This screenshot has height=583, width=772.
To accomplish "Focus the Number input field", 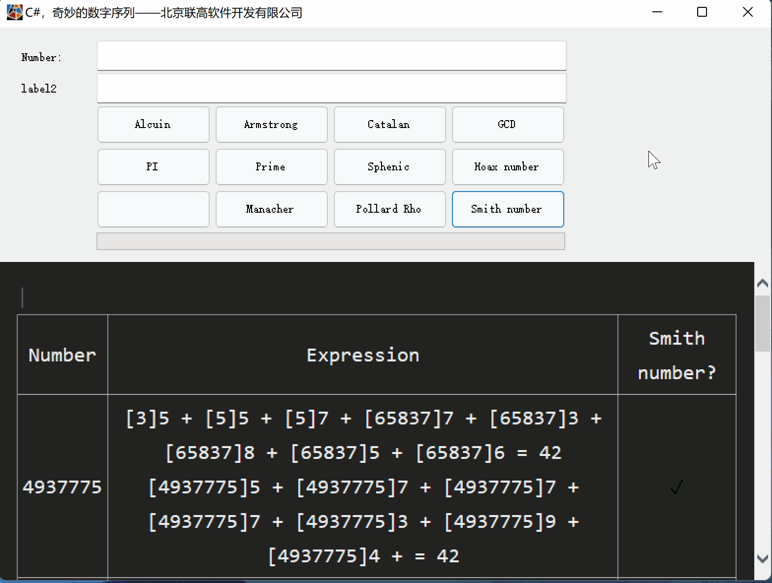I will click(x=331, y=56).
